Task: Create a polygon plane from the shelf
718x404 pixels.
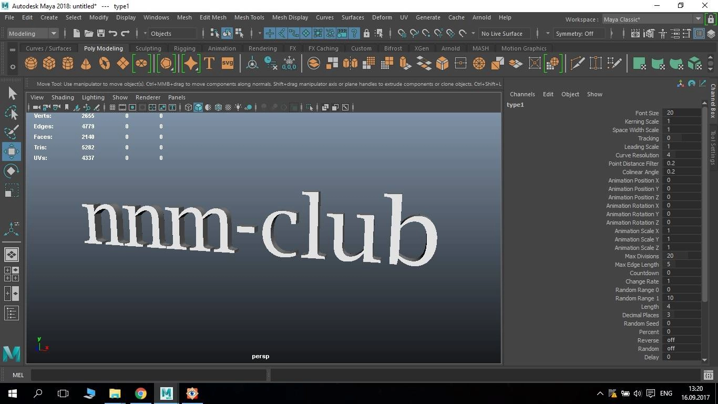Action: 123,64
